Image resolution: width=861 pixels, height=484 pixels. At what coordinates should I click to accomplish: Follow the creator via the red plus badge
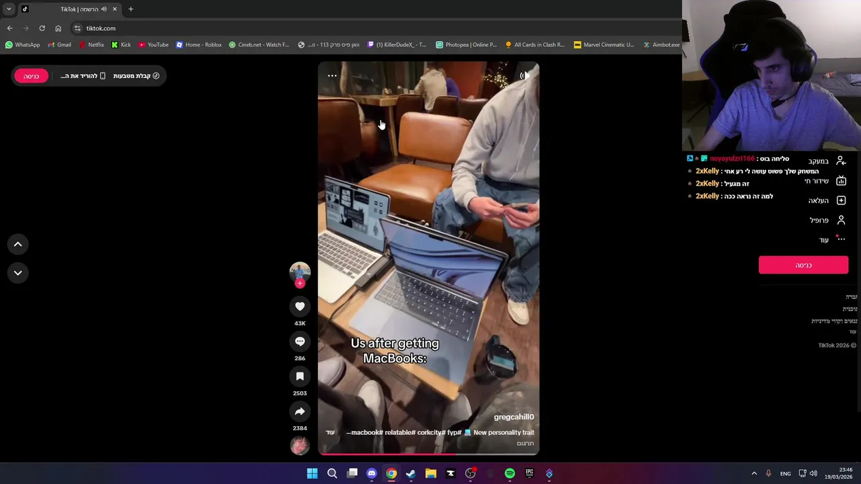300,284
